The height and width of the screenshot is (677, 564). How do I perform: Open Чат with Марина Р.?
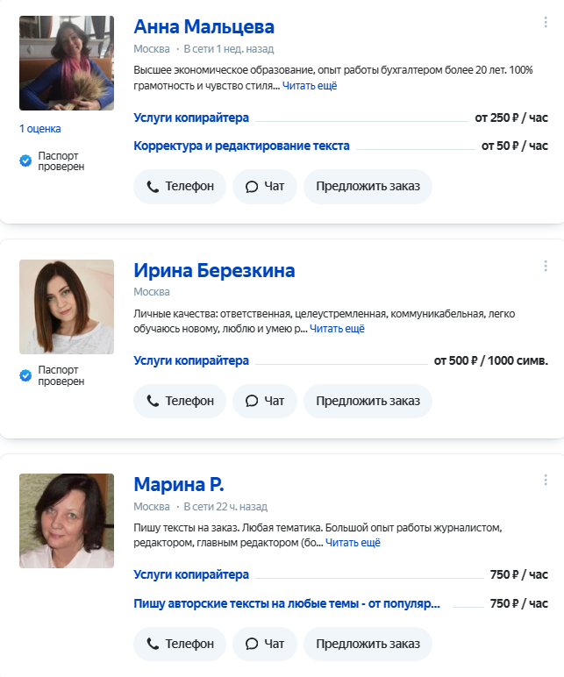(x=265, y=644)
